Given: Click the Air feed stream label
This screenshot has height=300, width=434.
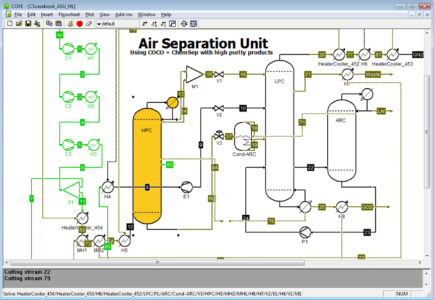Looking at the screenshot, I should pos(60,35).
